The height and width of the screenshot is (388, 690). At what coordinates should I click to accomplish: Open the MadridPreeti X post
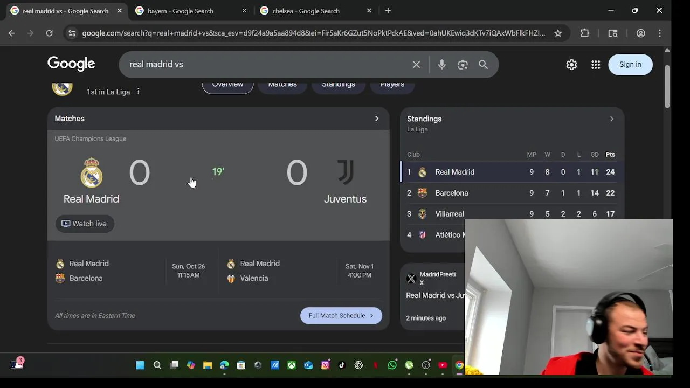click(x=435, y=296)
